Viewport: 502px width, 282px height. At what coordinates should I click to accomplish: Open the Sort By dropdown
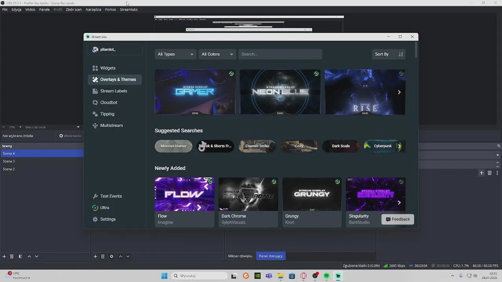[388, 54]
